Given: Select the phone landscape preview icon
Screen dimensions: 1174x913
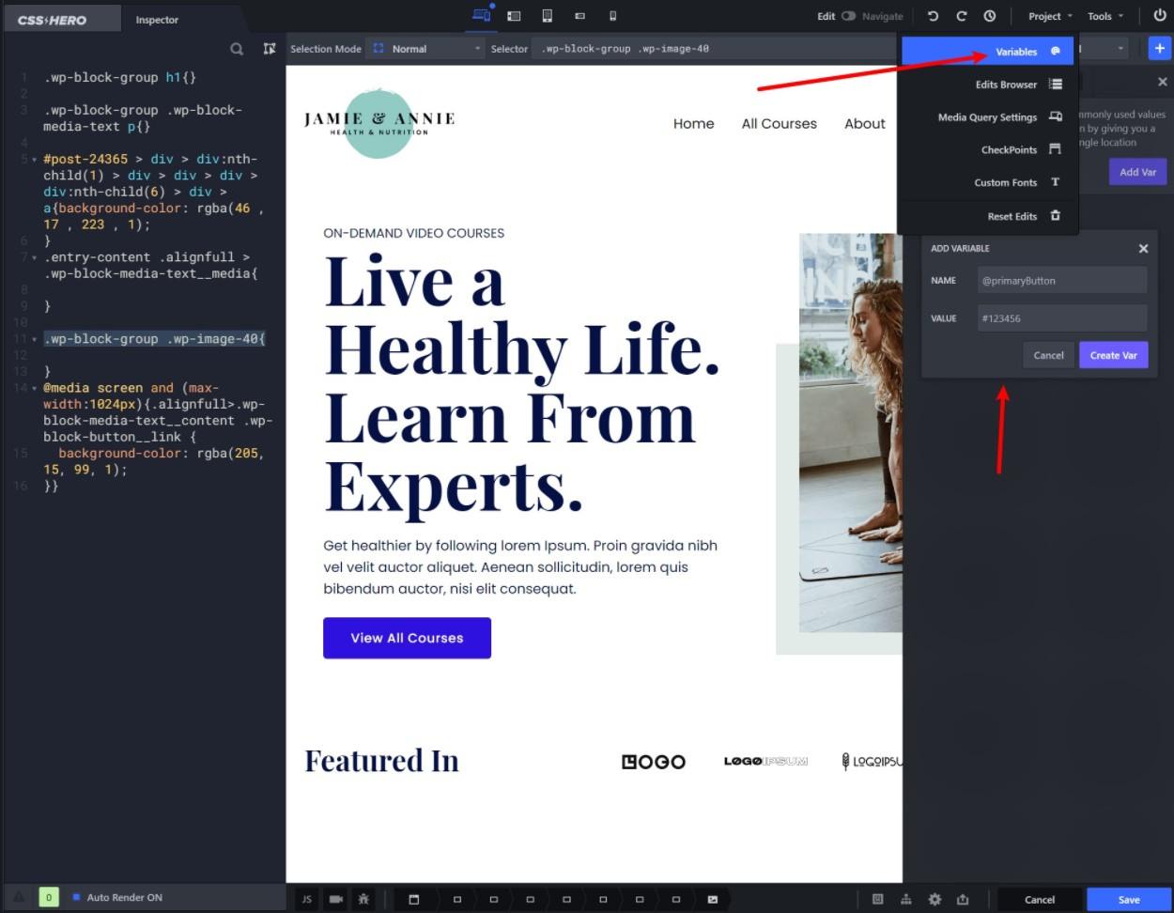Looking at the screenshot, I should point(579,16).
